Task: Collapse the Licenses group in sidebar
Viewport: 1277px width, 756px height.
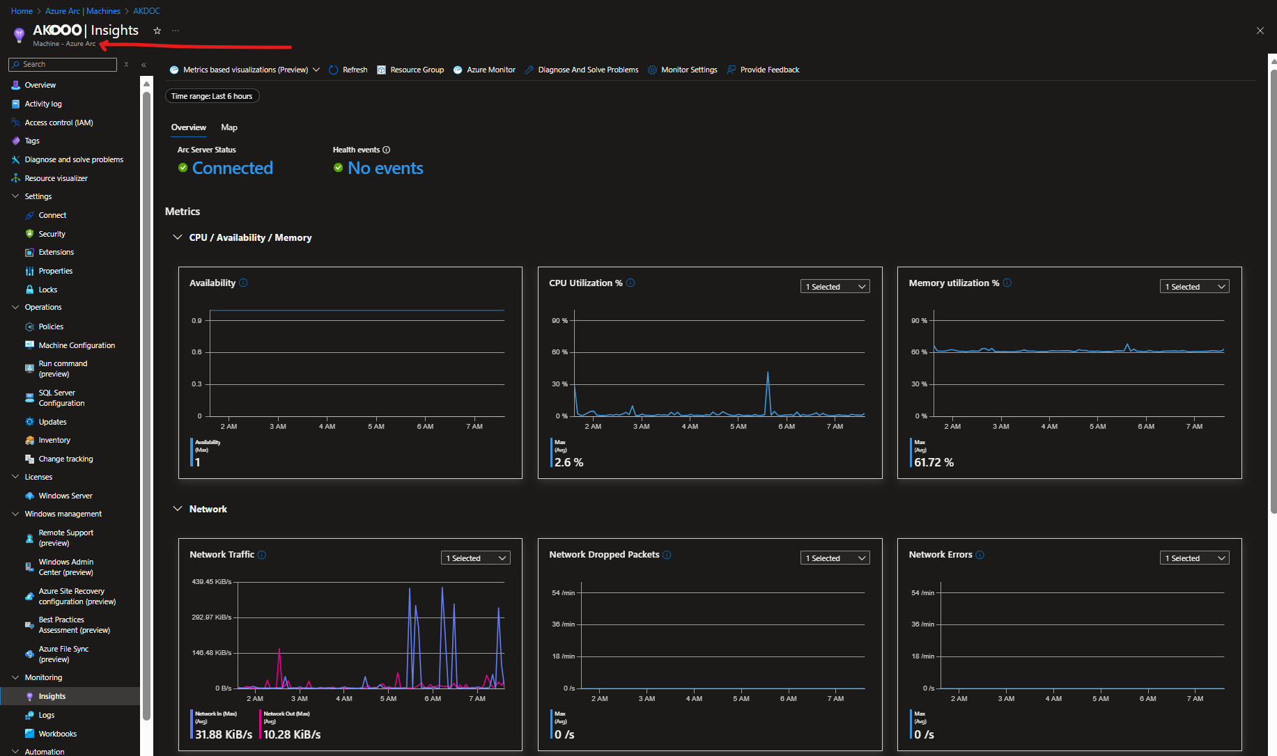Action: click(15, 477)
